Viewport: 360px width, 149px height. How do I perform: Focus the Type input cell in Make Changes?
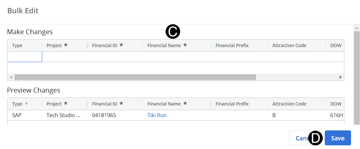[25, 57]
